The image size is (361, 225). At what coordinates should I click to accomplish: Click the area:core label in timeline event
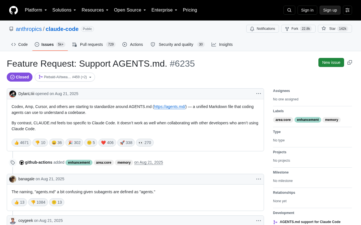pyautogui.click(x=104, y=163)
